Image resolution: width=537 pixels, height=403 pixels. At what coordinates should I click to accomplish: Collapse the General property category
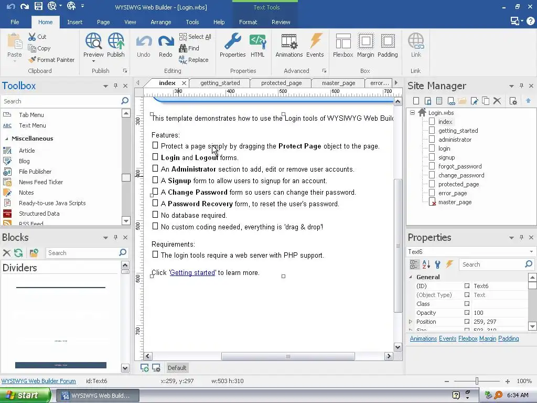tap(411, 277)
